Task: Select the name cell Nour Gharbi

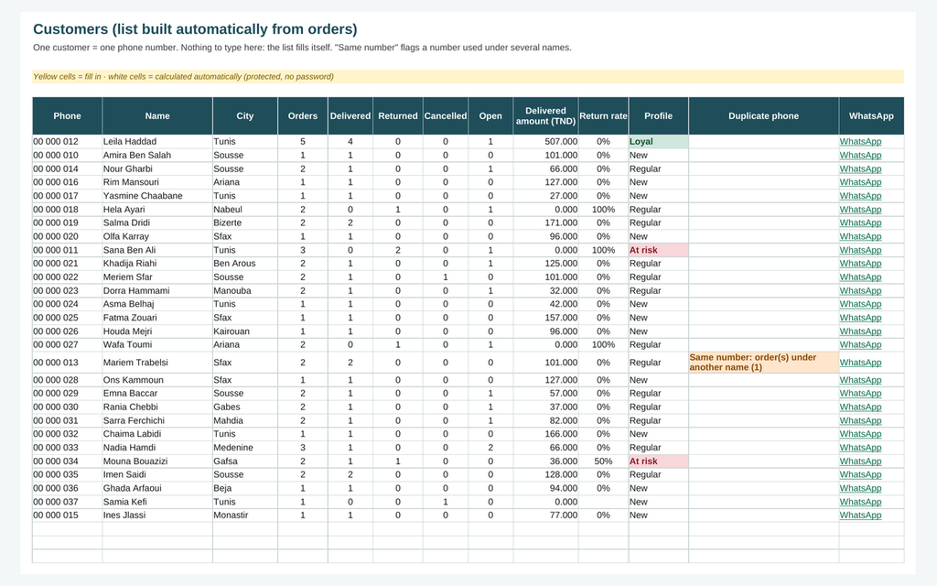Action: coord(157,168)
